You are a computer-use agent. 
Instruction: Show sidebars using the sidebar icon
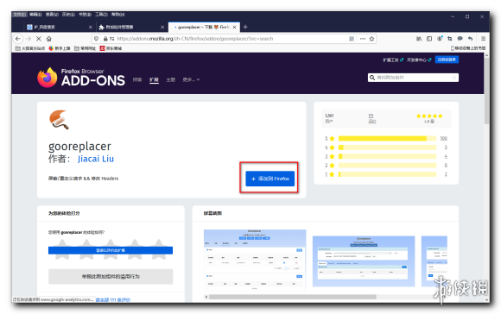click(x=429, y=39)
